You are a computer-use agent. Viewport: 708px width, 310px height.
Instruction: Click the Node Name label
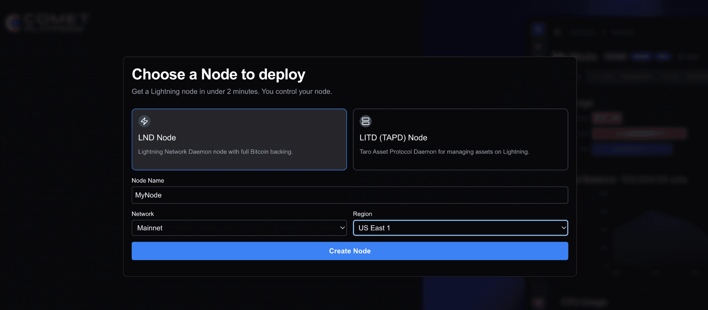point(148,181)
